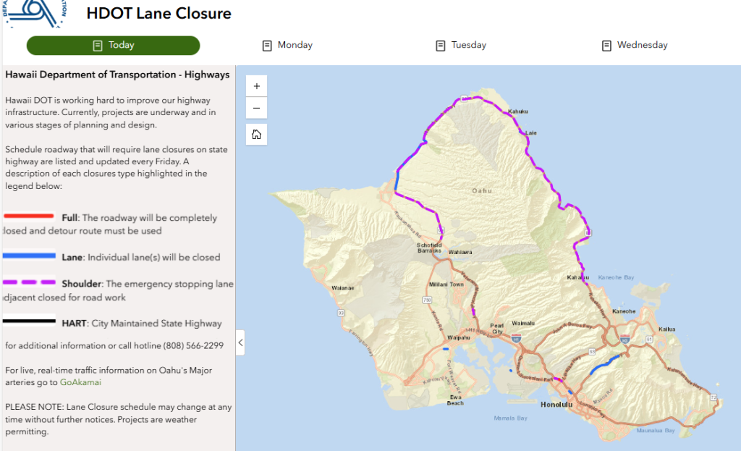Click the Route 72 highway shield
The image size is (741, 451).
point(714,397)
